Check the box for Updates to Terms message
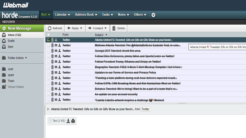Screen dimensions: 246x138 tap(49, 73)
